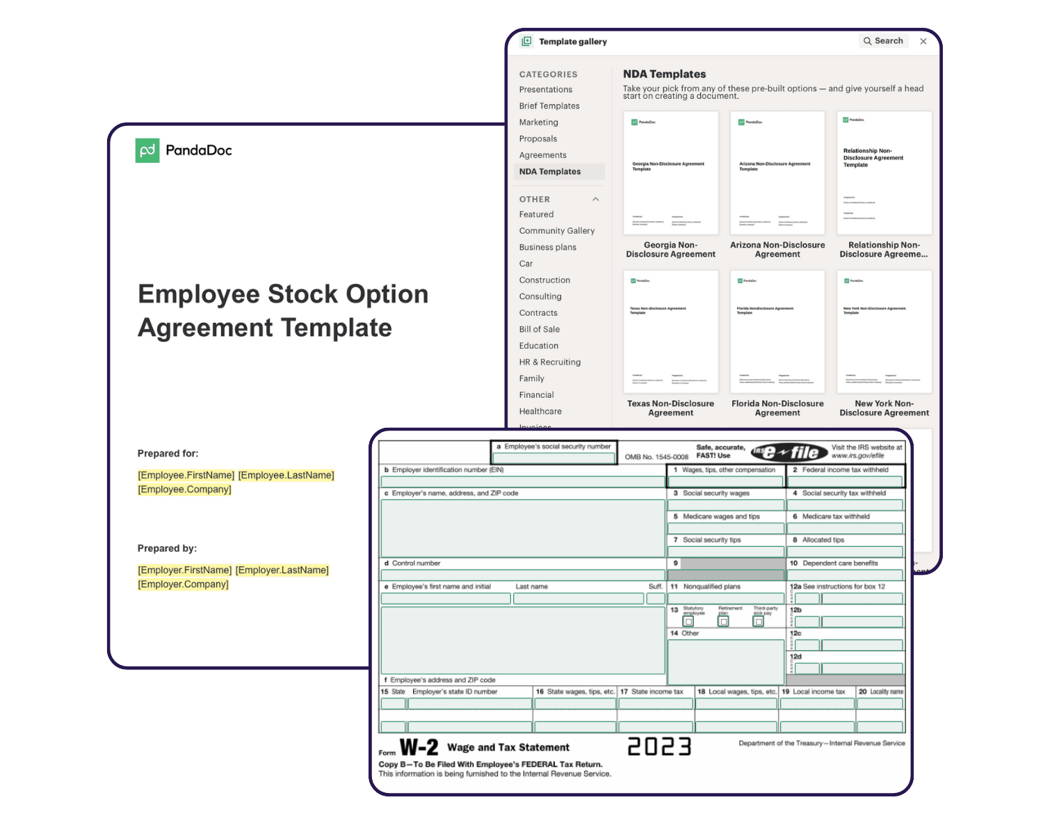1043x818 pixels.
Task: Select Brief Templates category
Action: (549, 106)
